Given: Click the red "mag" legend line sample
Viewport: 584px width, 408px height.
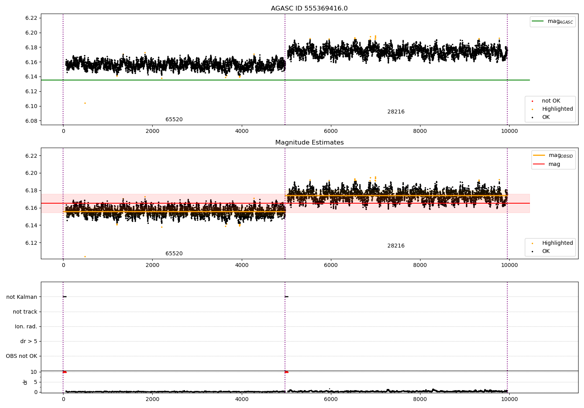Looking at the screenshot, I should pyautogui.click(x=539, y=164).
